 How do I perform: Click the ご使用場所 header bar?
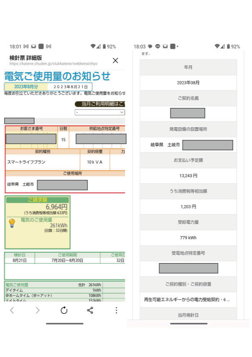(x=65, y=173)
